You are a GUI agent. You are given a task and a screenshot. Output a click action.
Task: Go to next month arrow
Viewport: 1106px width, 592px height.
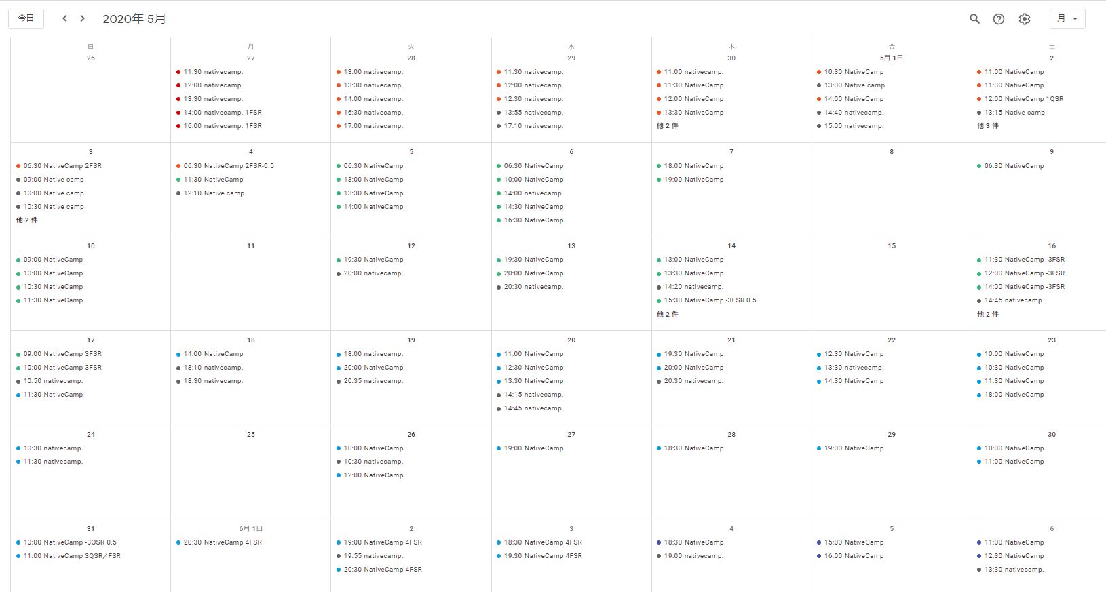click(83, 18)
